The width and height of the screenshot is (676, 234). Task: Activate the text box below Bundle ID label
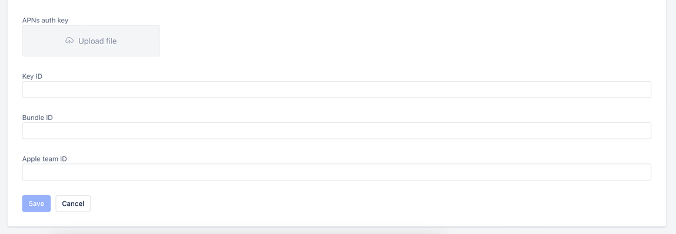[336, 131]
